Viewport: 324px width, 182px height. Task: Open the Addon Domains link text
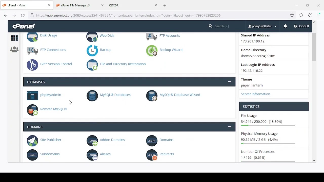click(112, 140)
